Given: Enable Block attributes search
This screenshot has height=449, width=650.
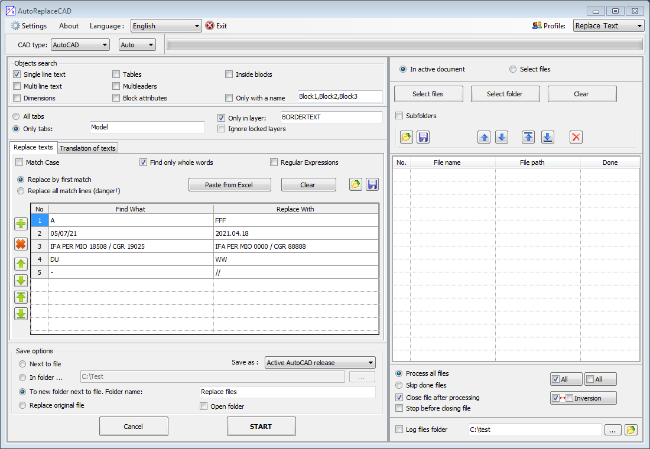Looking at the screenshot, I should coord(116,98).
